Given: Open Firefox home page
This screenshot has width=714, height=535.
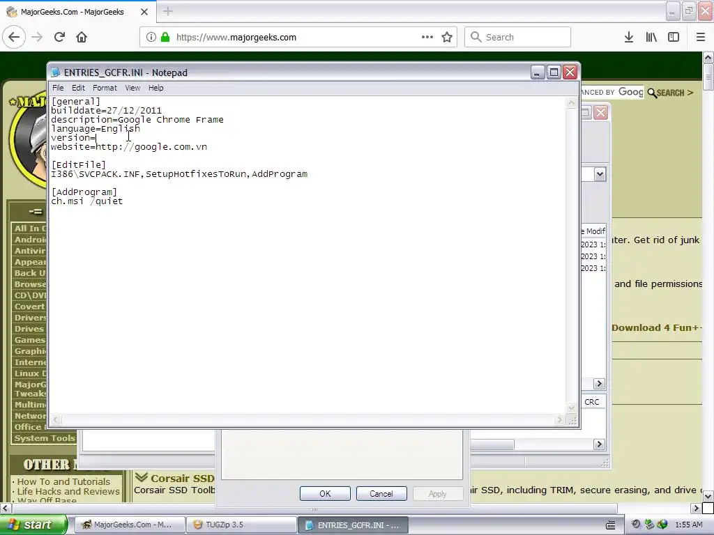Looking at the screenshot, I should click(x=82, y=37).
